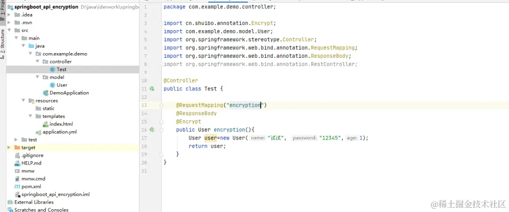Select mvnw.cmd in the project tree
This screenshot has width=509, height=212.
[x=33, y=179]
